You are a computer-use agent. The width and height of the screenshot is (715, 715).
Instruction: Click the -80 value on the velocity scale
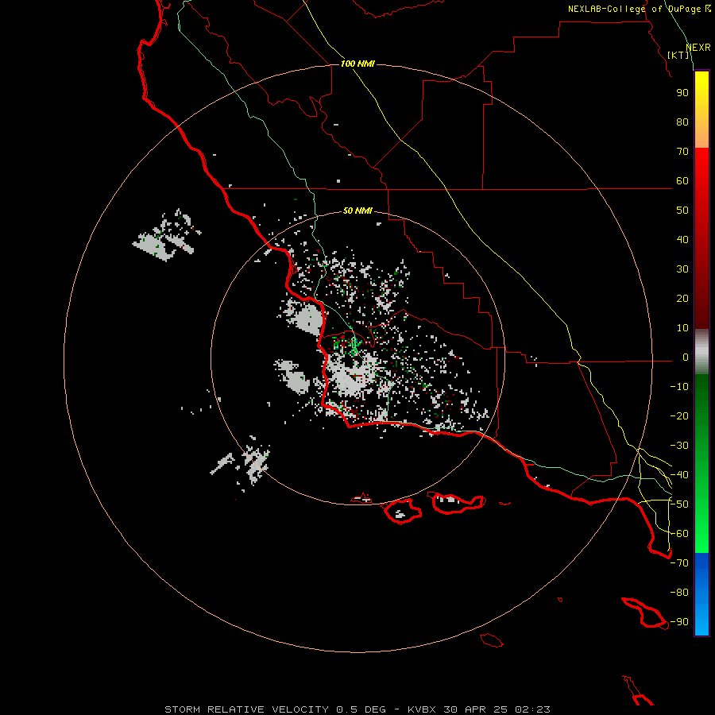point(679,593)
